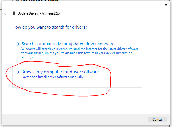Close the Update Drivers dialog with X

tap(166, 5)
